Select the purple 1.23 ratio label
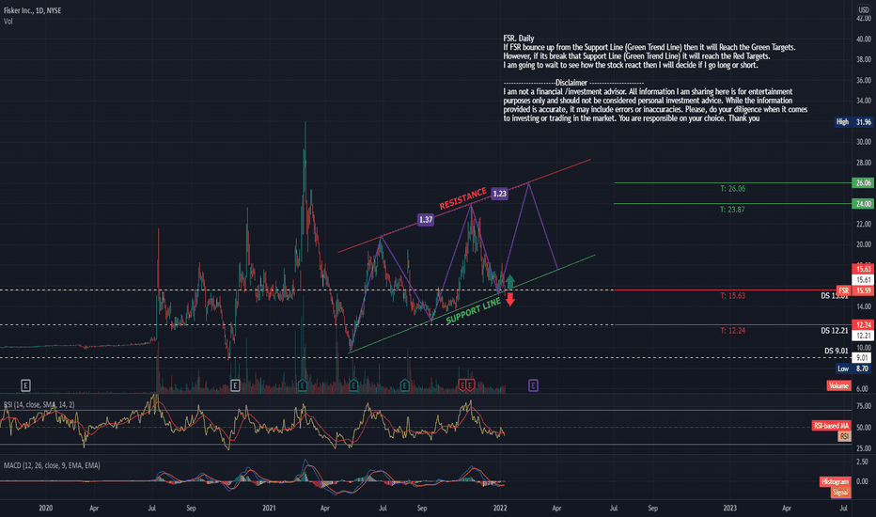 pos(499,194)
